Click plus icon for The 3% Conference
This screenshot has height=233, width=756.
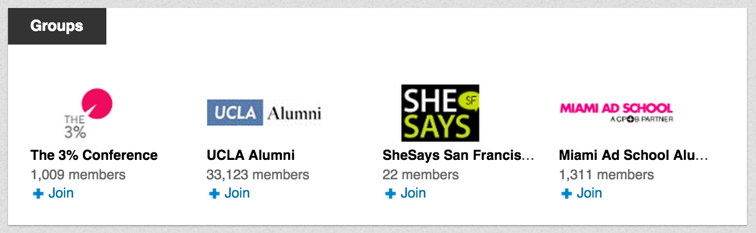[x=38, y=194]
